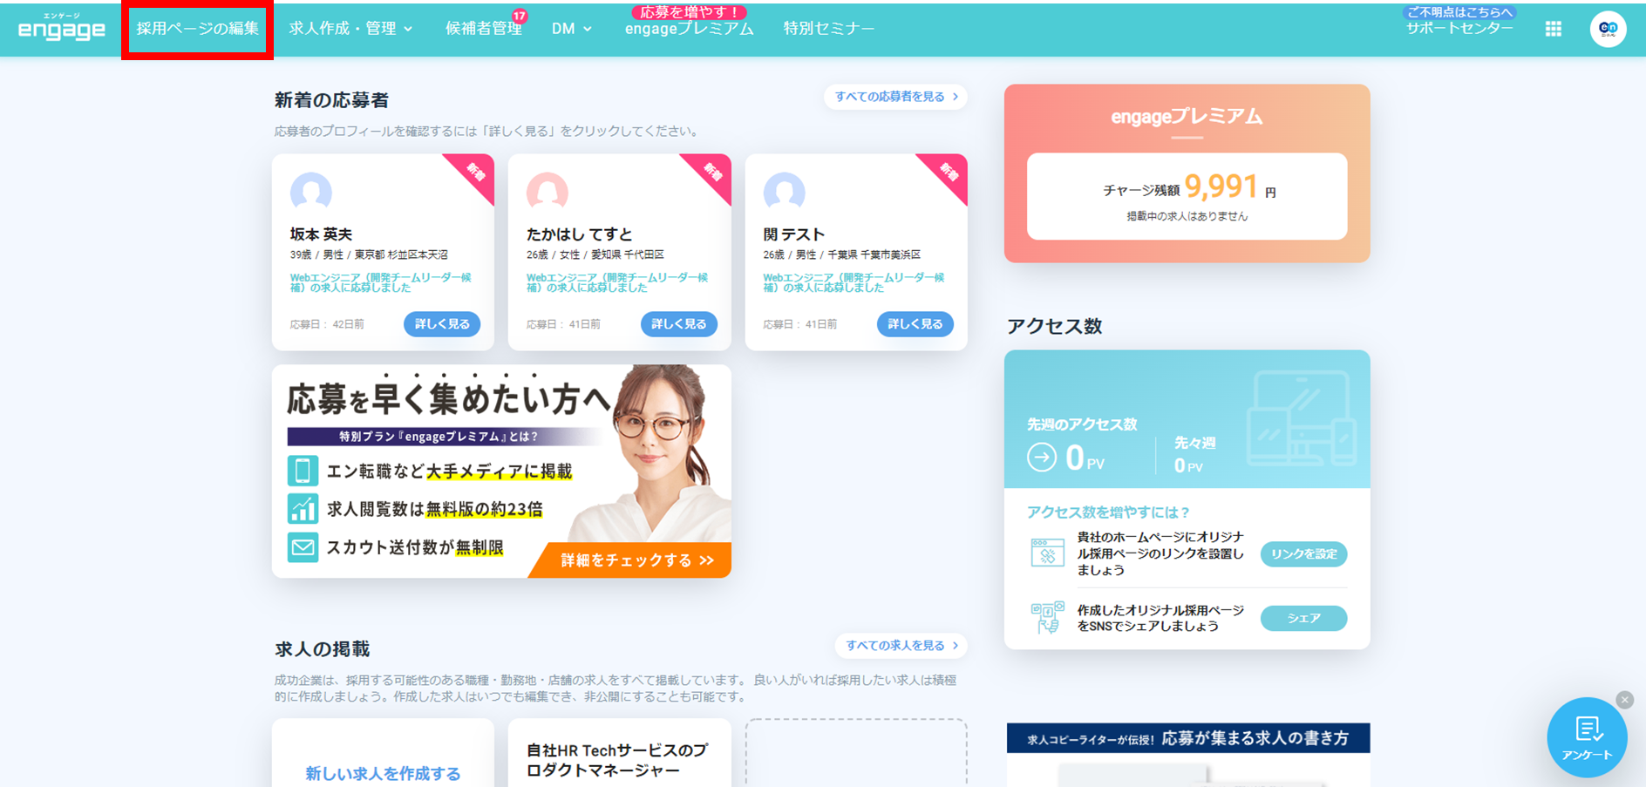Screen dimensions: 1646x787
Task: Click 詳しく見る for たかはし てすと
Action: (x=679, y=324)
